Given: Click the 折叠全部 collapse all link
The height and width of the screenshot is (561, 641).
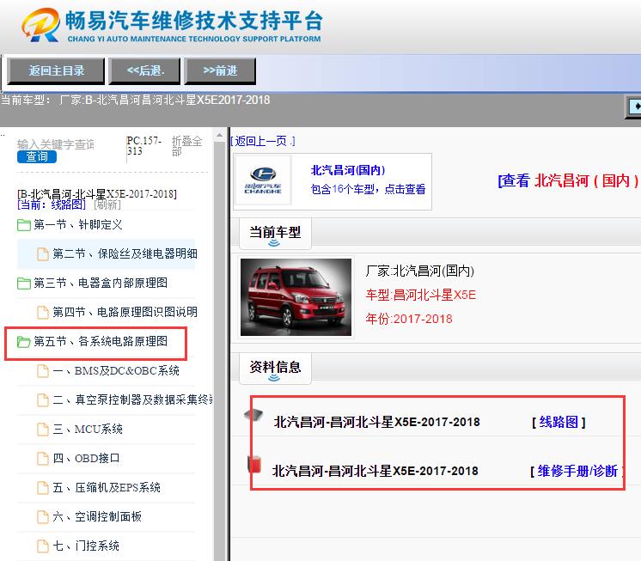Looking at the screenshot, I should (186, 146).
